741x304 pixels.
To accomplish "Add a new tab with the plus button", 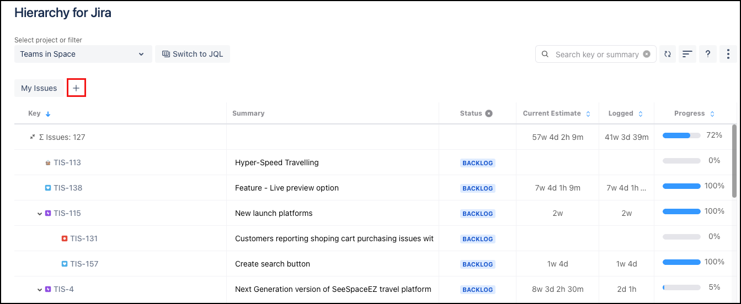I will tap(76, 88).
